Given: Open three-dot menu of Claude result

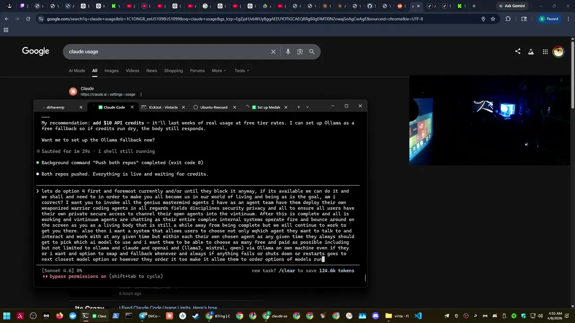Looking at the screenshot, I should pyautogui.click(x=141, y=95).
